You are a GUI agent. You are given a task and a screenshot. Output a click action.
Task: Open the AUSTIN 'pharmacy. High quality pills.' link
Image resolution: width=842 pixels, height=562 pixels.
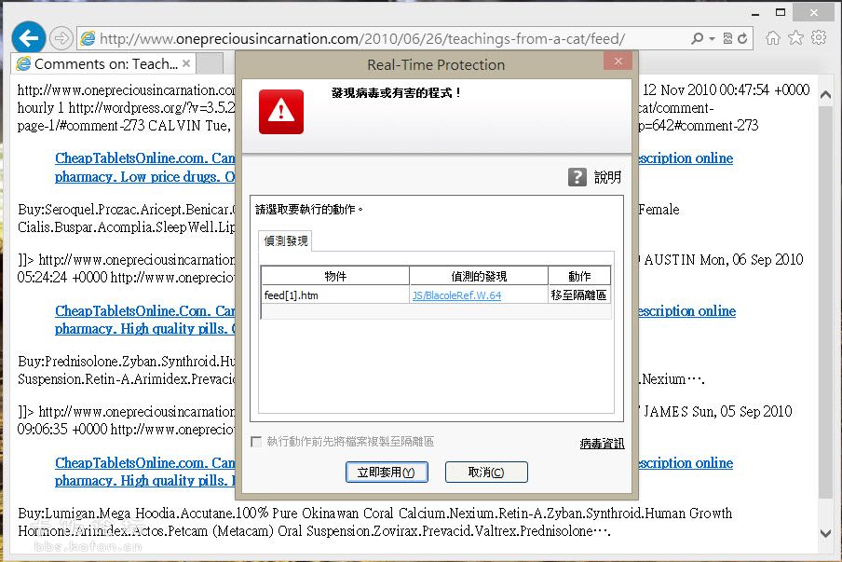tap(145, 328)
